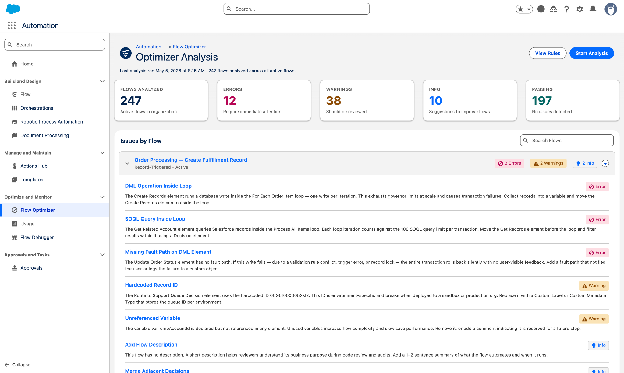Collapse the Manage and Maintain section
The height and width of the screenshot is (373, 624).
pyautogui.click(x=102, y=153)
